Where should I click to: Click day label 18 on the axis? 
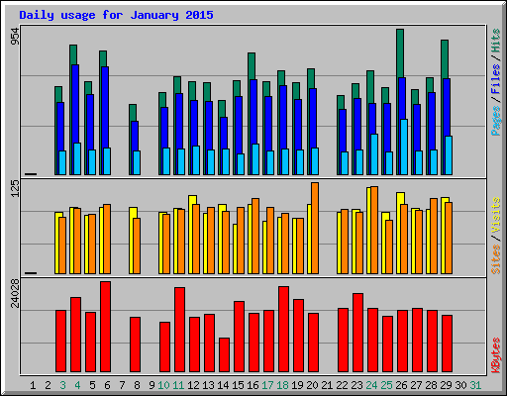point(282,385)
